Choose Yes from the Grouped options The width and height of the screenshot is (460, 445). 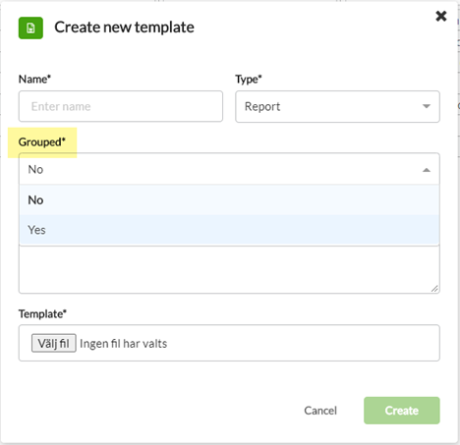click(229, 230)
